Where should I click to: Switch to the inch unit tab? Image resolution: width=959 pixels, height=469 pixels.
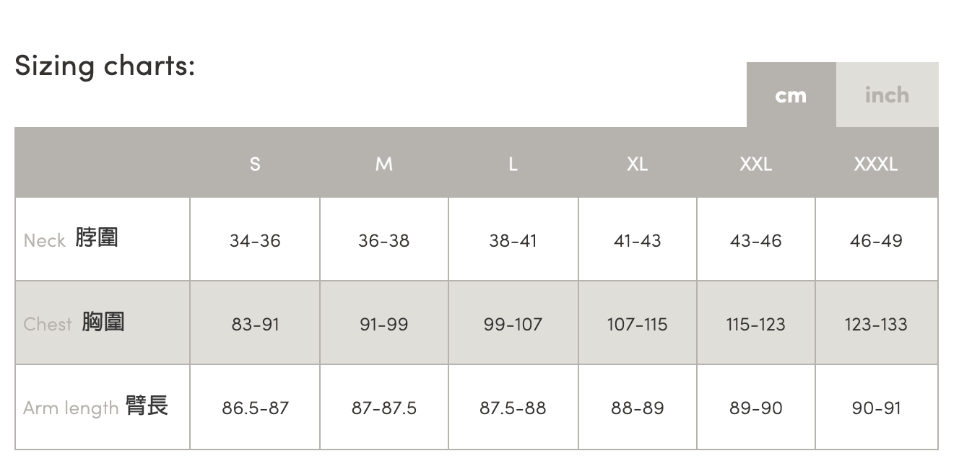click(887, 95)
